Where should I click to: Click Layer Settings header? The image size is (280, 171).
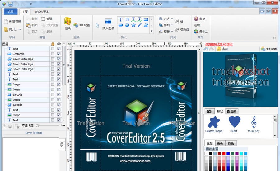(34, 133)
